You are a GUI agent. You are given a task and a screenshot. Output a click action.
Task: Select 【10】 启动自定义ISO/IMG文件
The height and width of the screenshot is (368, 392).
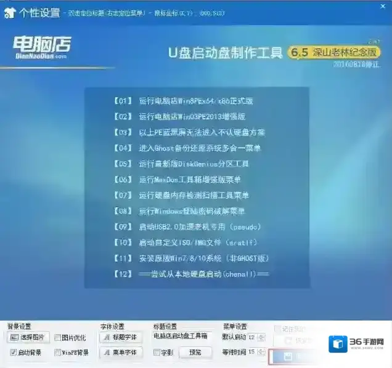[186, 242]
